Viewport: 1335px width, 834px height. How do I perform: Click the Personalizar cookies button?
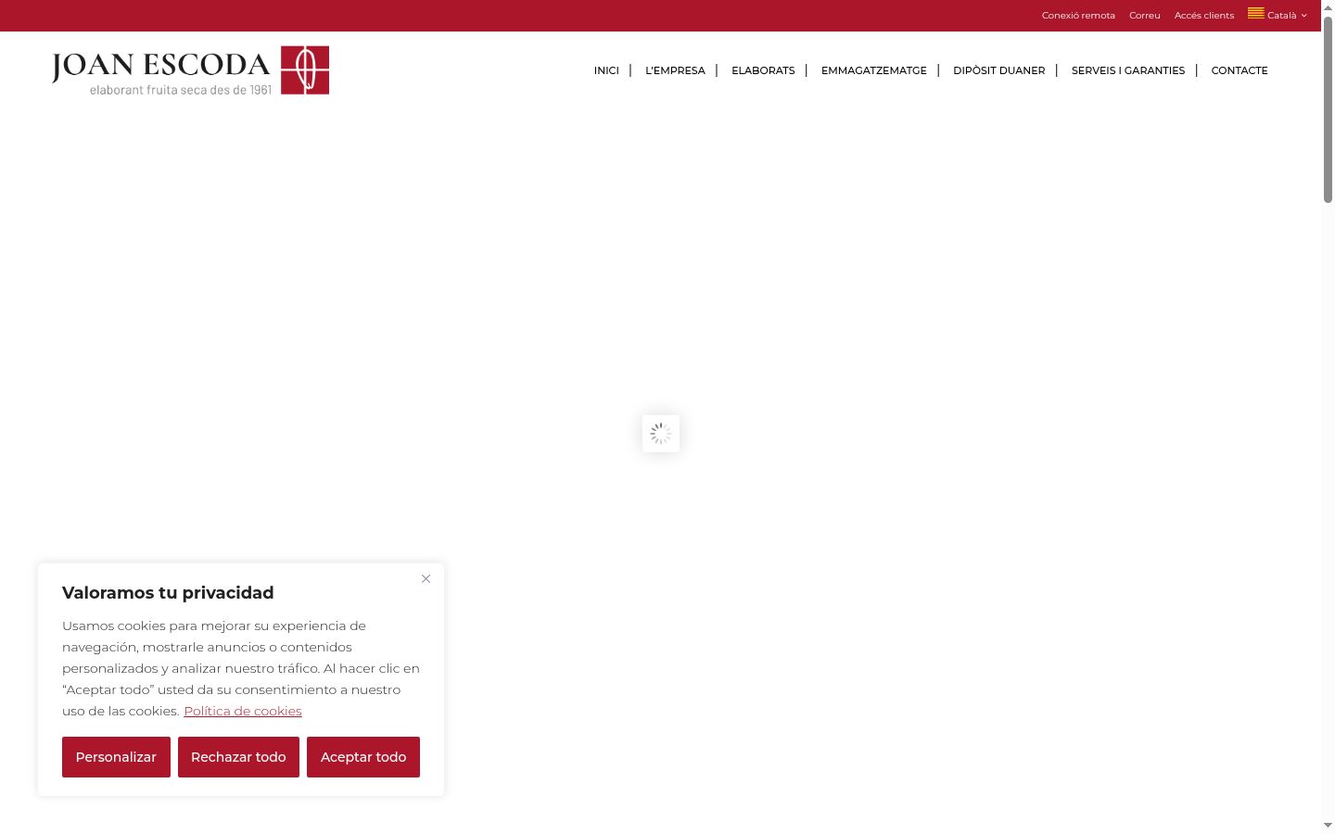(x=116, y=757)
